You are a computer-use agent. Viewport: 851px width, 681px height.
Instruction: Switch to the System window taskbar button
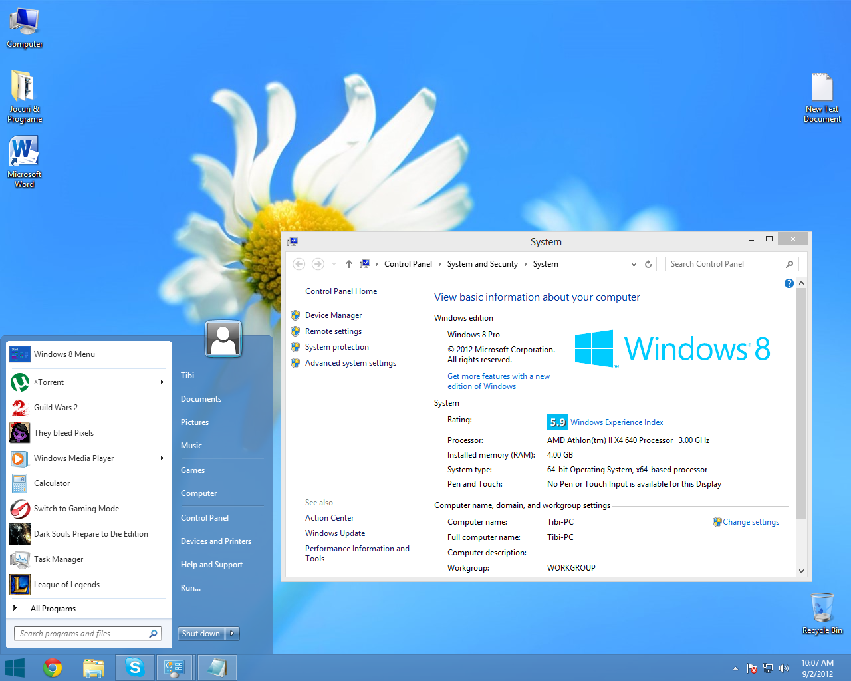coord(176,668)
